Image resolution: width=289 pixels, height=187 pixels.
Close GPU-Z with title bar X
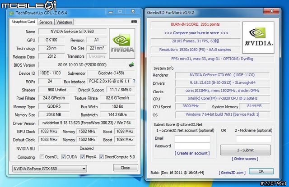(x=133, y=12)
